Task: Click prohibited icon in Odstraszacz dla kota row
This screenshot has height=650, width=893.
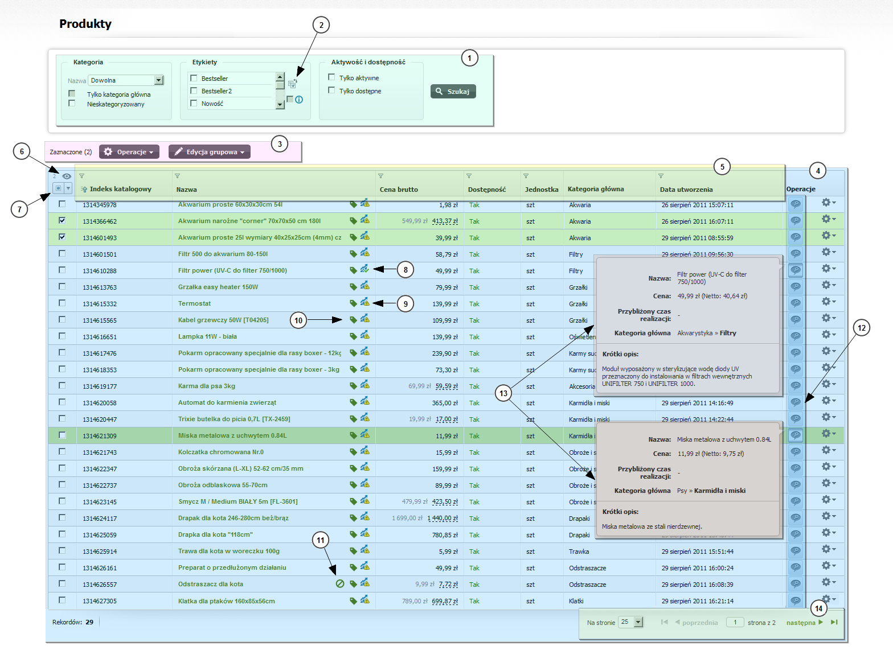Action: (340, 584)
